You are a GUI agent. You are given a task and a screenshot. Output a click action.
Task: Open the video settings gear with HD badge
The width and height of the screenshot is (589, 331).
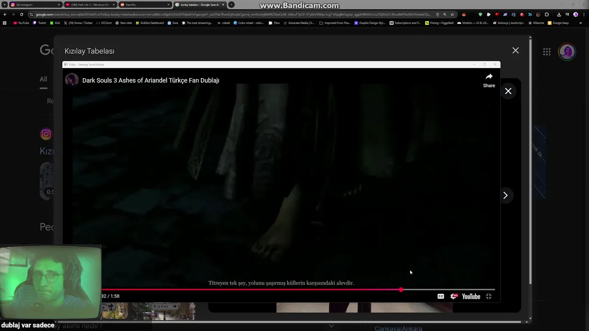point(454,297)
